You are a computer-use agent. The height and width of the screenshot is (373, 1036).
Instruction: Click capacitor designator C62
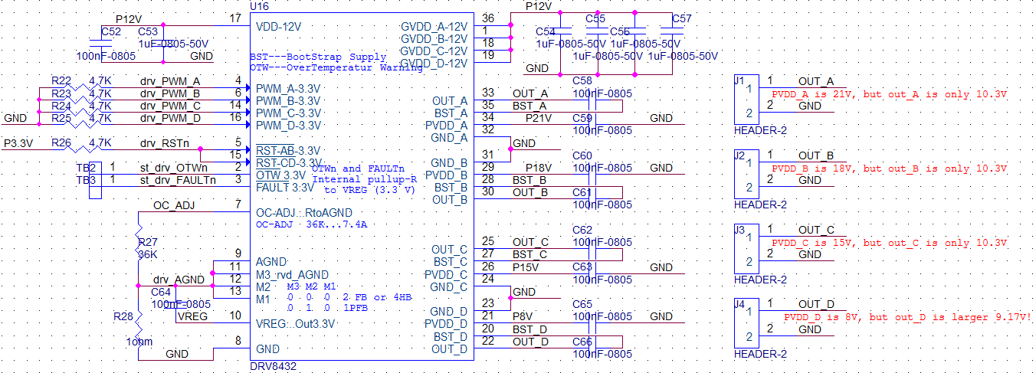pyautogui.click(x=582, y=230)
